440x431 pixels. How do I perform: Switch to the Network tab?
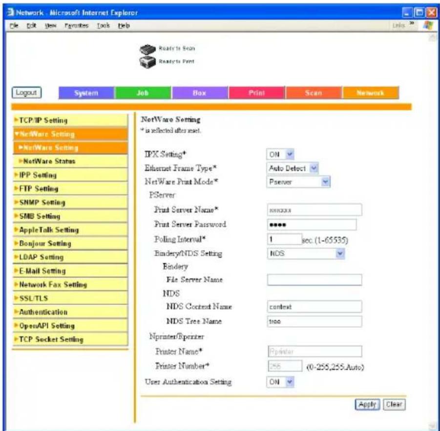[370, 93]
